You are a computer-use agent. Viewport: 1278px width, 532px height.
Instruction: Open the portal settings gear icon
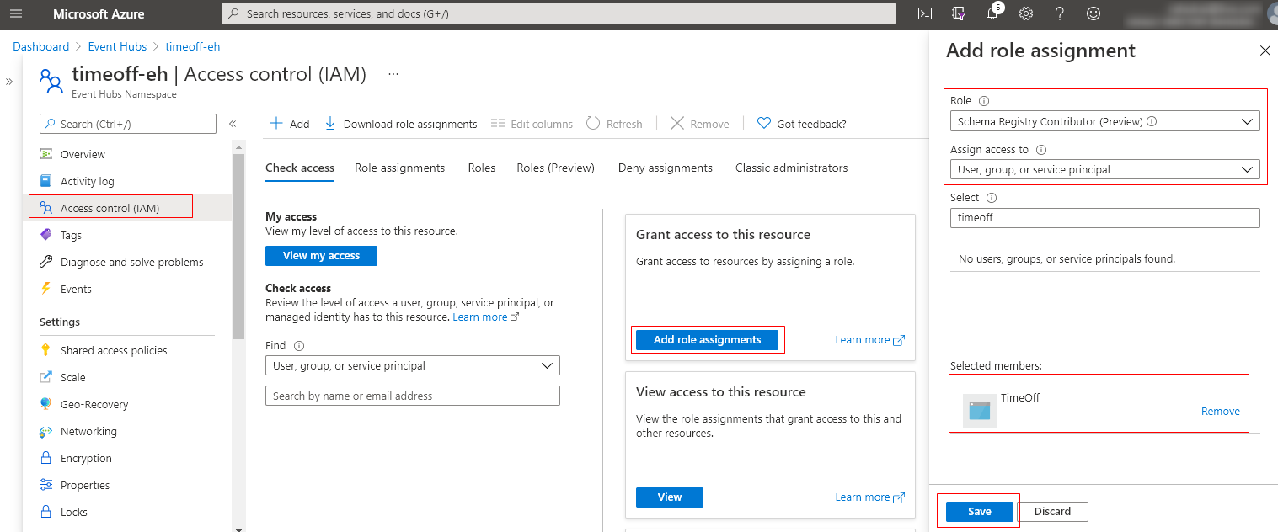pos(1026,13)
